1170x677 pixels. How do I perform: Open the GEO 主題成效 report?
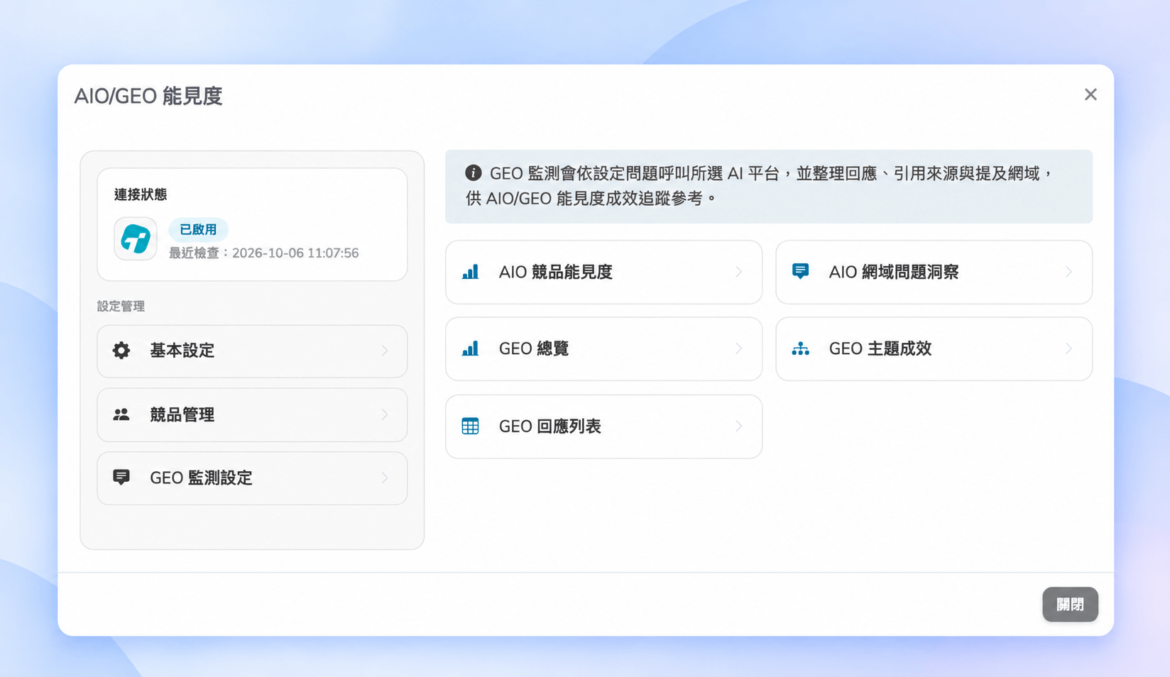click(x=934, y=348)
